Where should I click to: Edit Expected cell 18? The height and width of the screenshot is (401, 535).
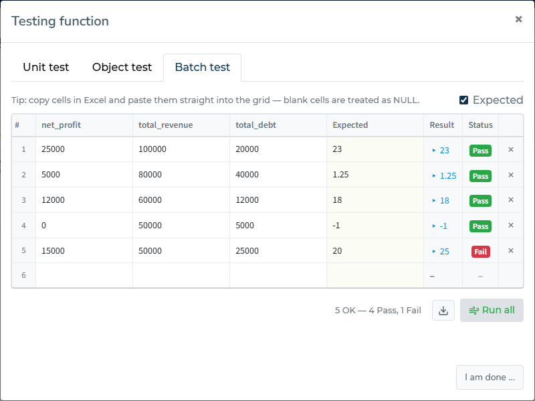[375, 199]
